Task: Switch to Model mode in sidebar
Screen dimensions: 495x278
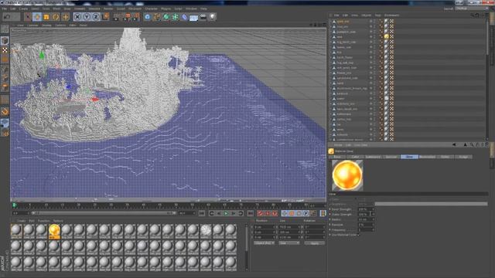Action: pyautogui.click(x=5, y=41)
